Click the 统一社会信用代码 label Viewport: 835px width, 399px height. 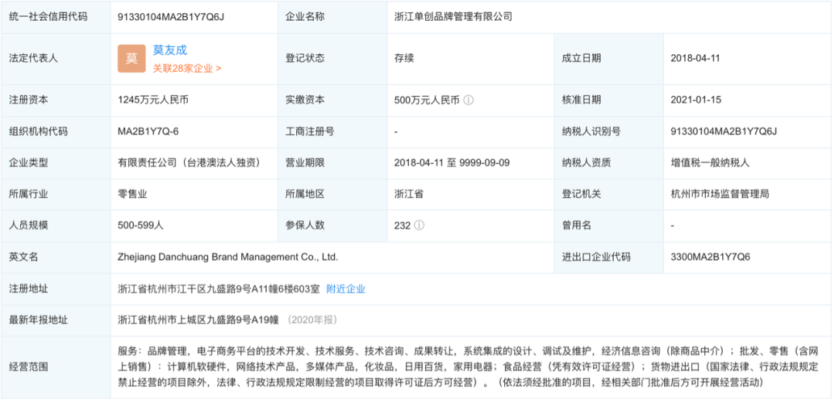click(x=49, y=16)
